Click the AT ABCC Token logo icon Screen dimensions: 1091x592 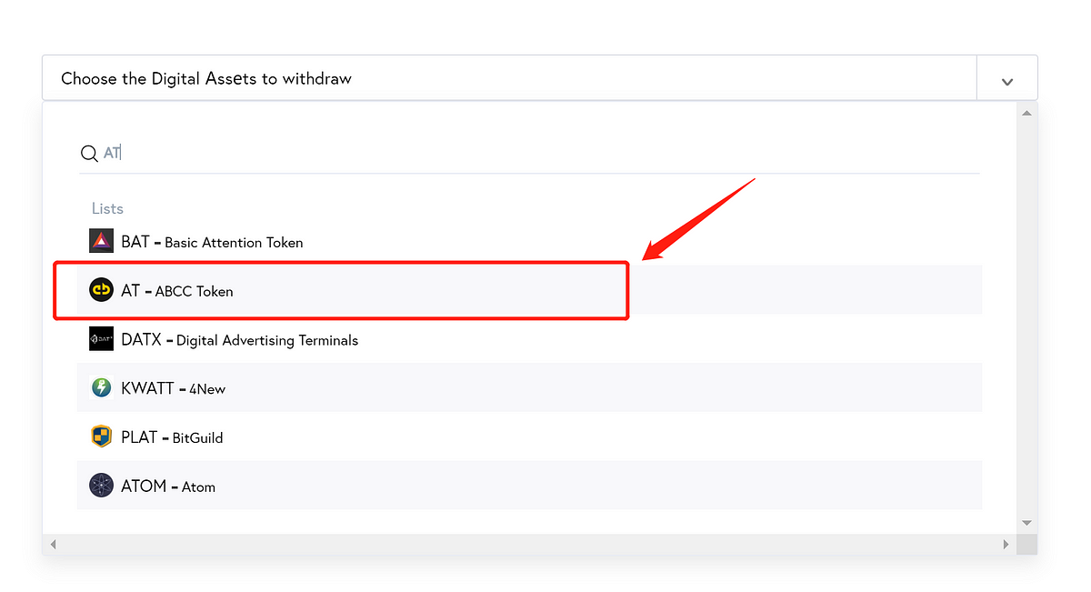click(x=101, y=291)
